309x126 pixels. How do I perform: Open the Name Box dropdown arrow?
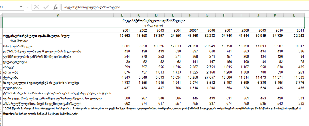[21, 7]
